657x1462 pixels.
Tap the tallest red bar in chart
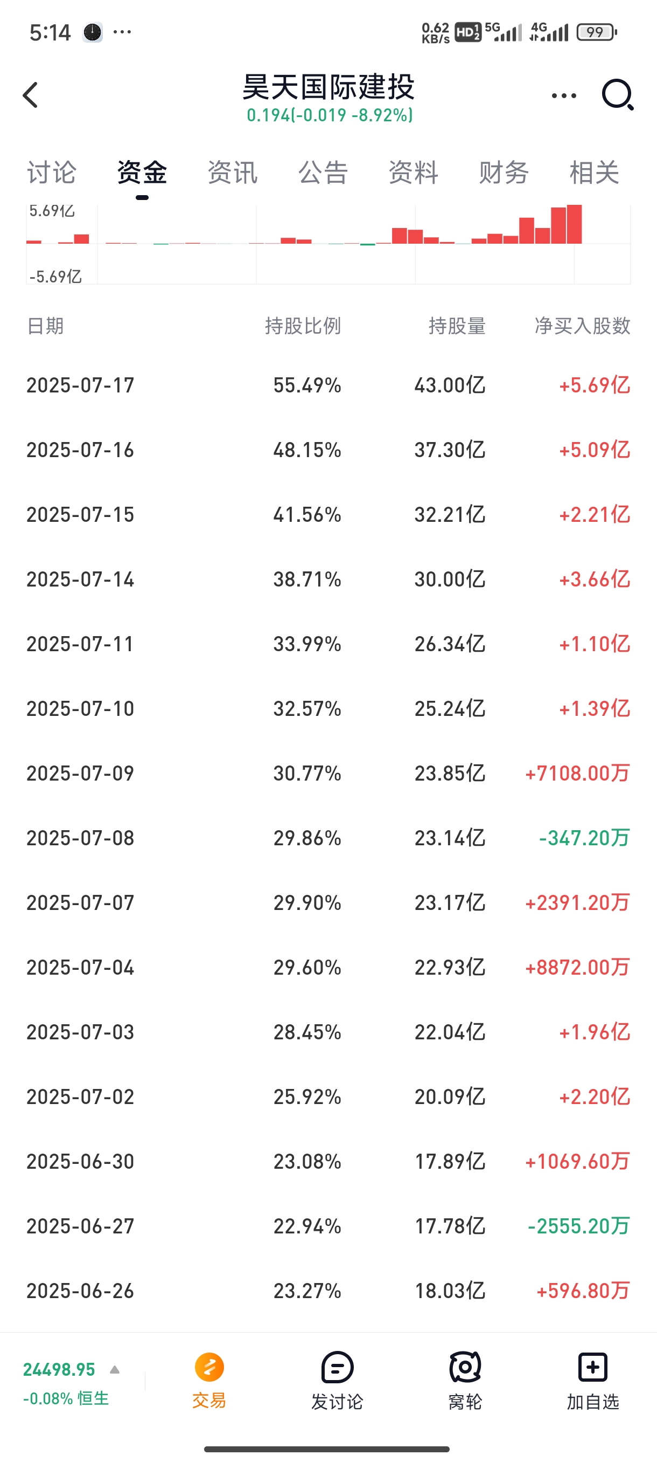pyautogui.click(x=574, y=224)
